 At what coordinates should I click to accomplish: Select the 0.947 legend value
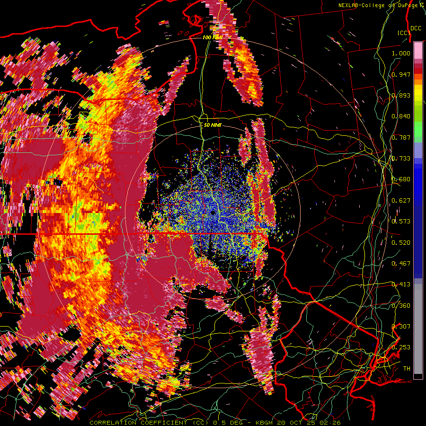(x=401, y=74)
